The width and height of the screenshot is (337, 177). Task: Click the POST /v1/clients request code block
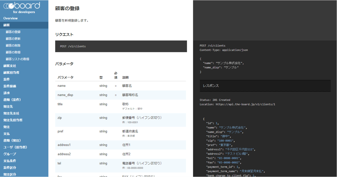(x=121, y=46)
